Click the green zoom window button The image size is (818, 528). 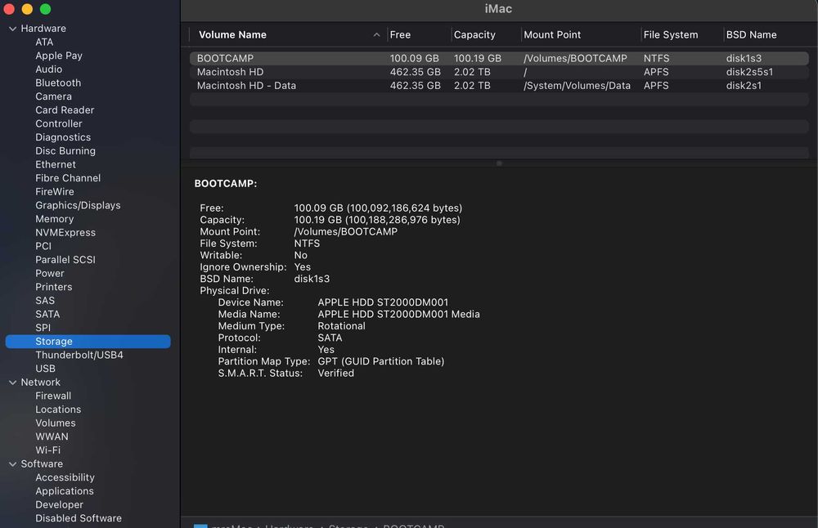(45, 9)
